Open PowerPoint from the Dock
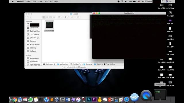This screenshot has height=103, width=184. (110, 100)
